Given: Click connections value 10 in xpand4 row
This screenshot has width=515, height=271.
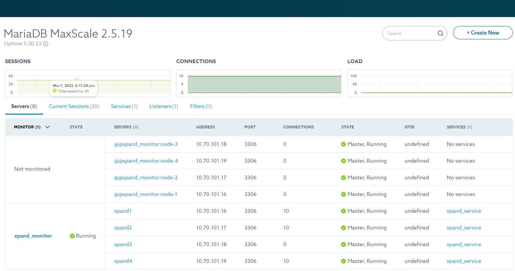Looking at the screenshot, I should coord(286,261).
